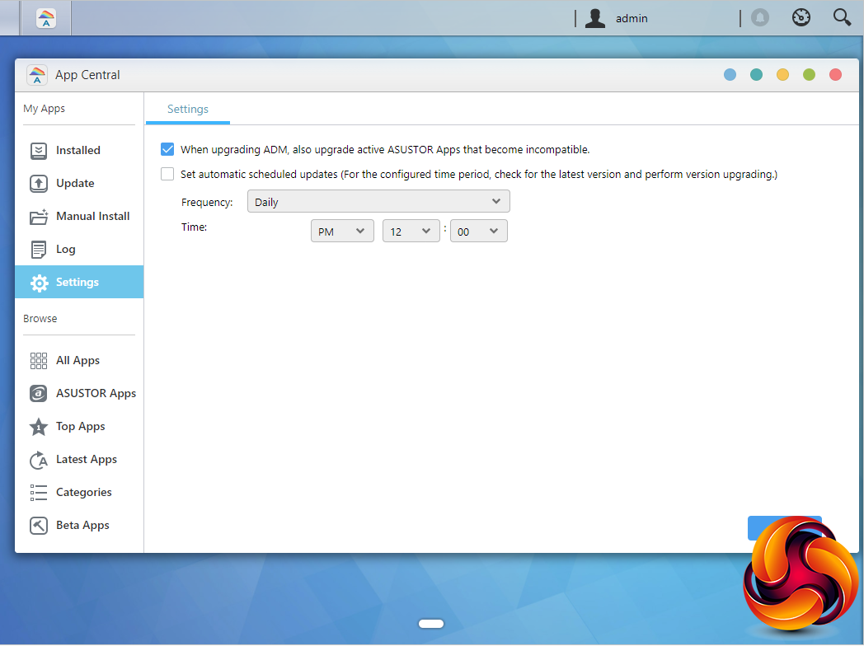This screenshot has width=864, height=646.
Task: Browse Latest Apps
Action: point(79,460)
